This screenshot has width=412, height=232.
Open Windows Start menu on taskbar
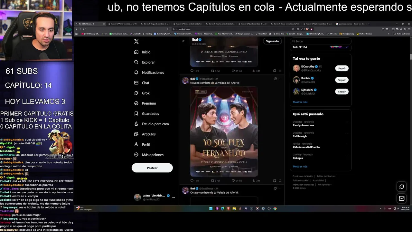click(x=211, y=208)
